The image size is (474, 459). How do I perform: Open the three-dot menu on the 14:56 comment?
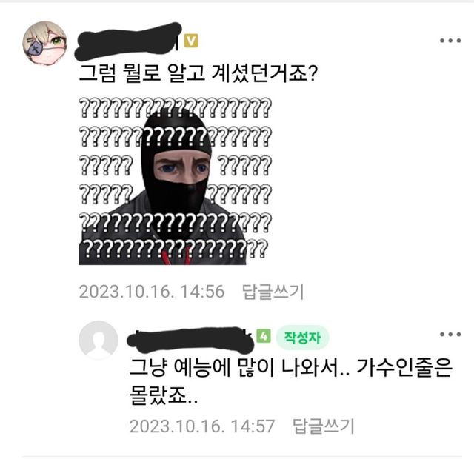450,41
